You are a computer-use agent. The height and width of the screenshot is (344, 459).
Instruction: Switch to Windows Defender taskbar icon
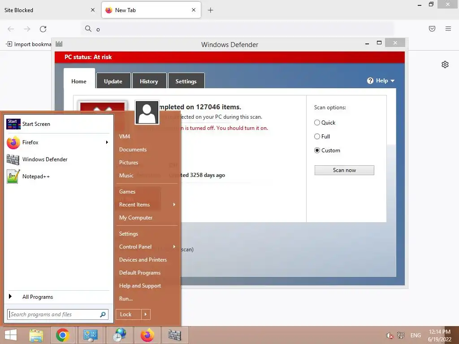(x=175, y=335)
